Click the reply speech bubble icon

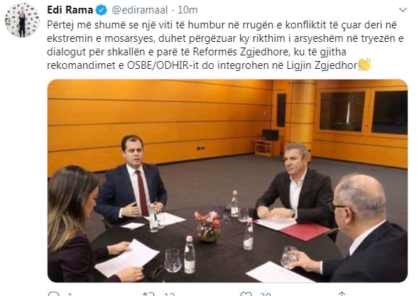54,294
